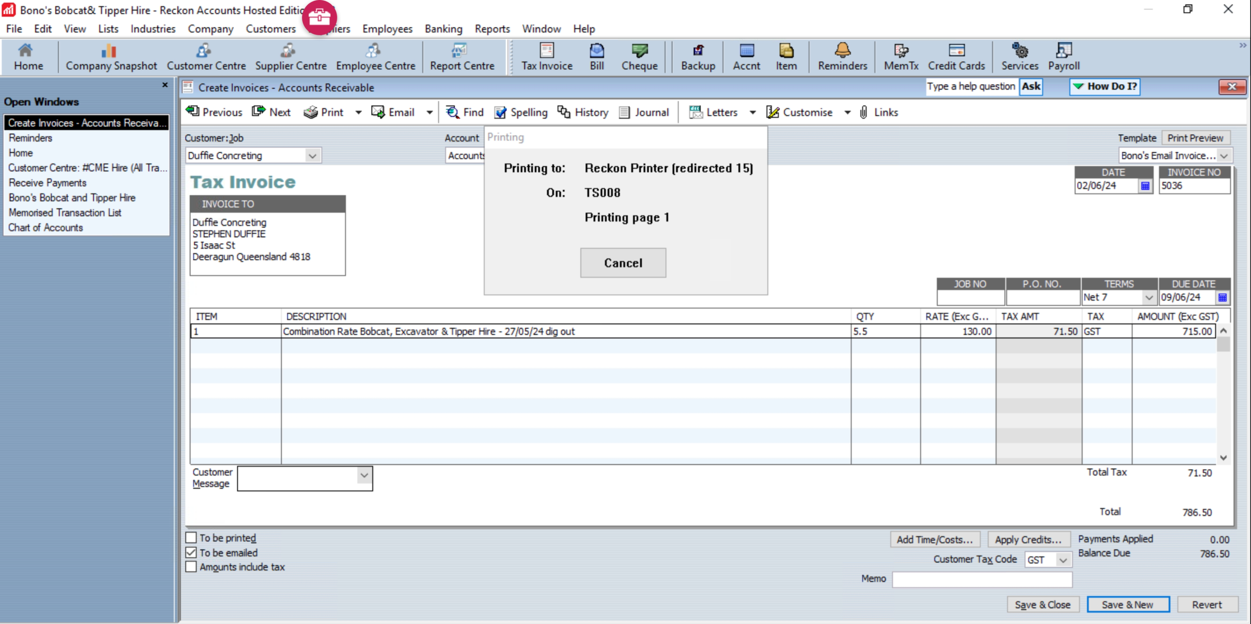Click Find in the invoice toolbar
Screen dimensions: 1251x624
[465, 112]
